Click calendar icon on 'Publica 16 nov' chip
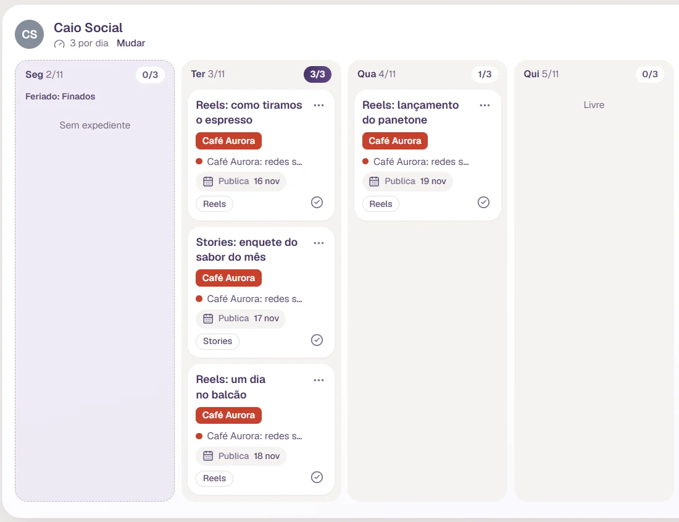 (208, 182)
